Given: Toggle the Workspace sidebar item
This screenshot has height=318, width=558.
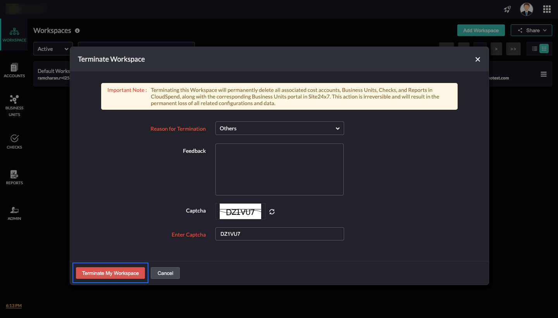Looking at the screenshot, I should 14,34.
